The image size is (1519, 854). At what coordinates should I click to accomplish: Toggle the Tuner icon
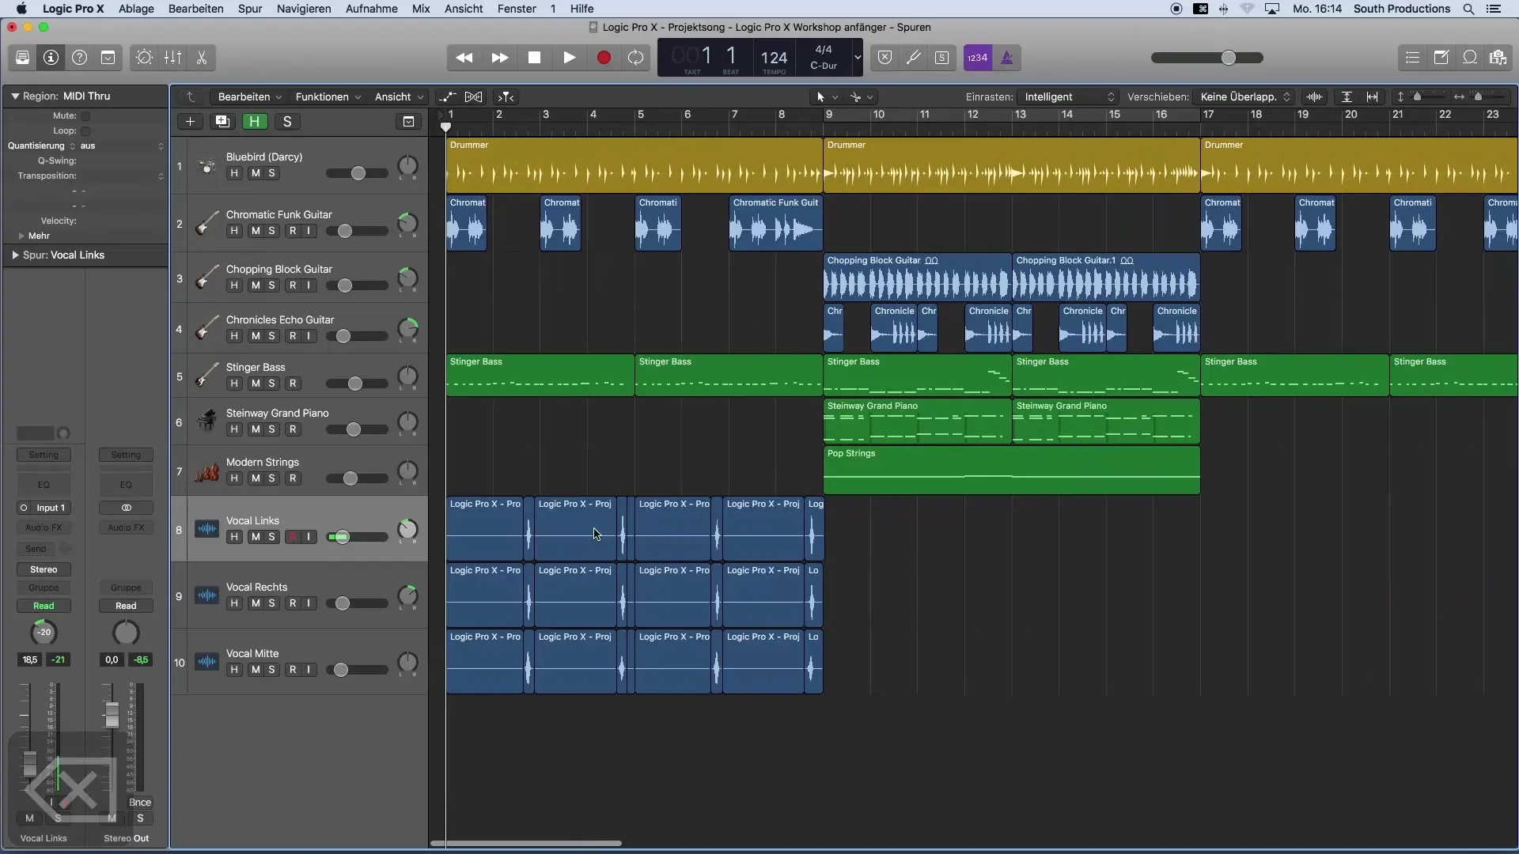913,58
